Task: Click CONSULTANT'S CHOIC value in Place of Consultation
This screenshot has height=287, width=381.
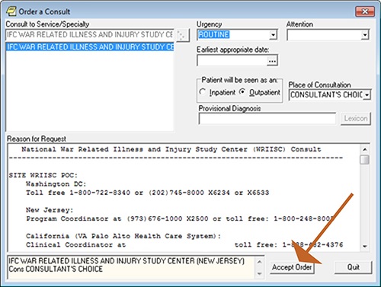Action: [326, 95]
